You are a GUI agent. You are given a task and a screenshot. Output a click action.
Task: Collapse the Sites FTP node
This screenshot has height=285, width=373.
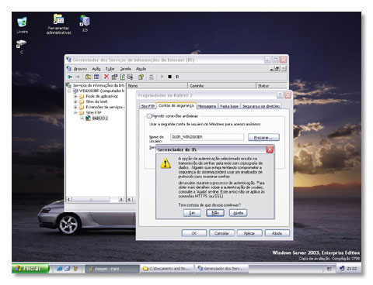tap(75, 112)
